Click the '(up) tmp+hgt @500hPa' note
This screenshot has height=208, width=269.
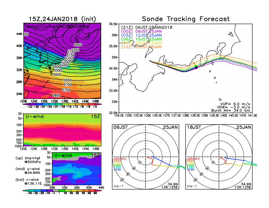tap(28, 160)
